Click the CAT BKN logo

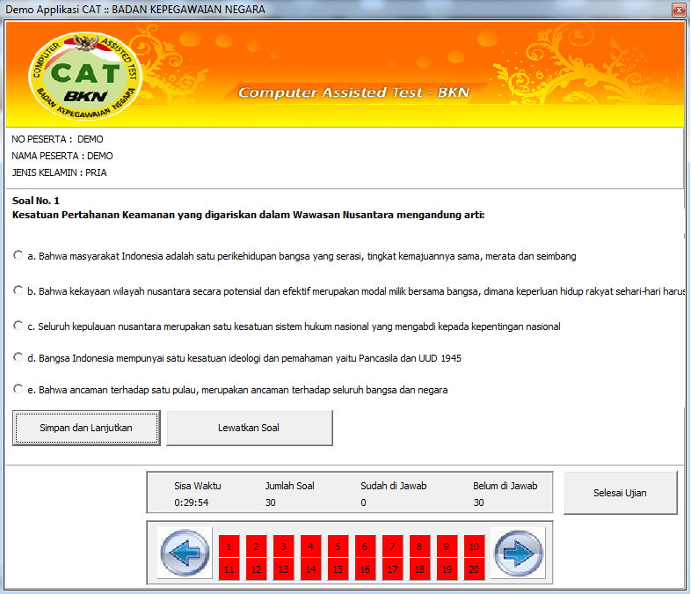pos(85,76)
